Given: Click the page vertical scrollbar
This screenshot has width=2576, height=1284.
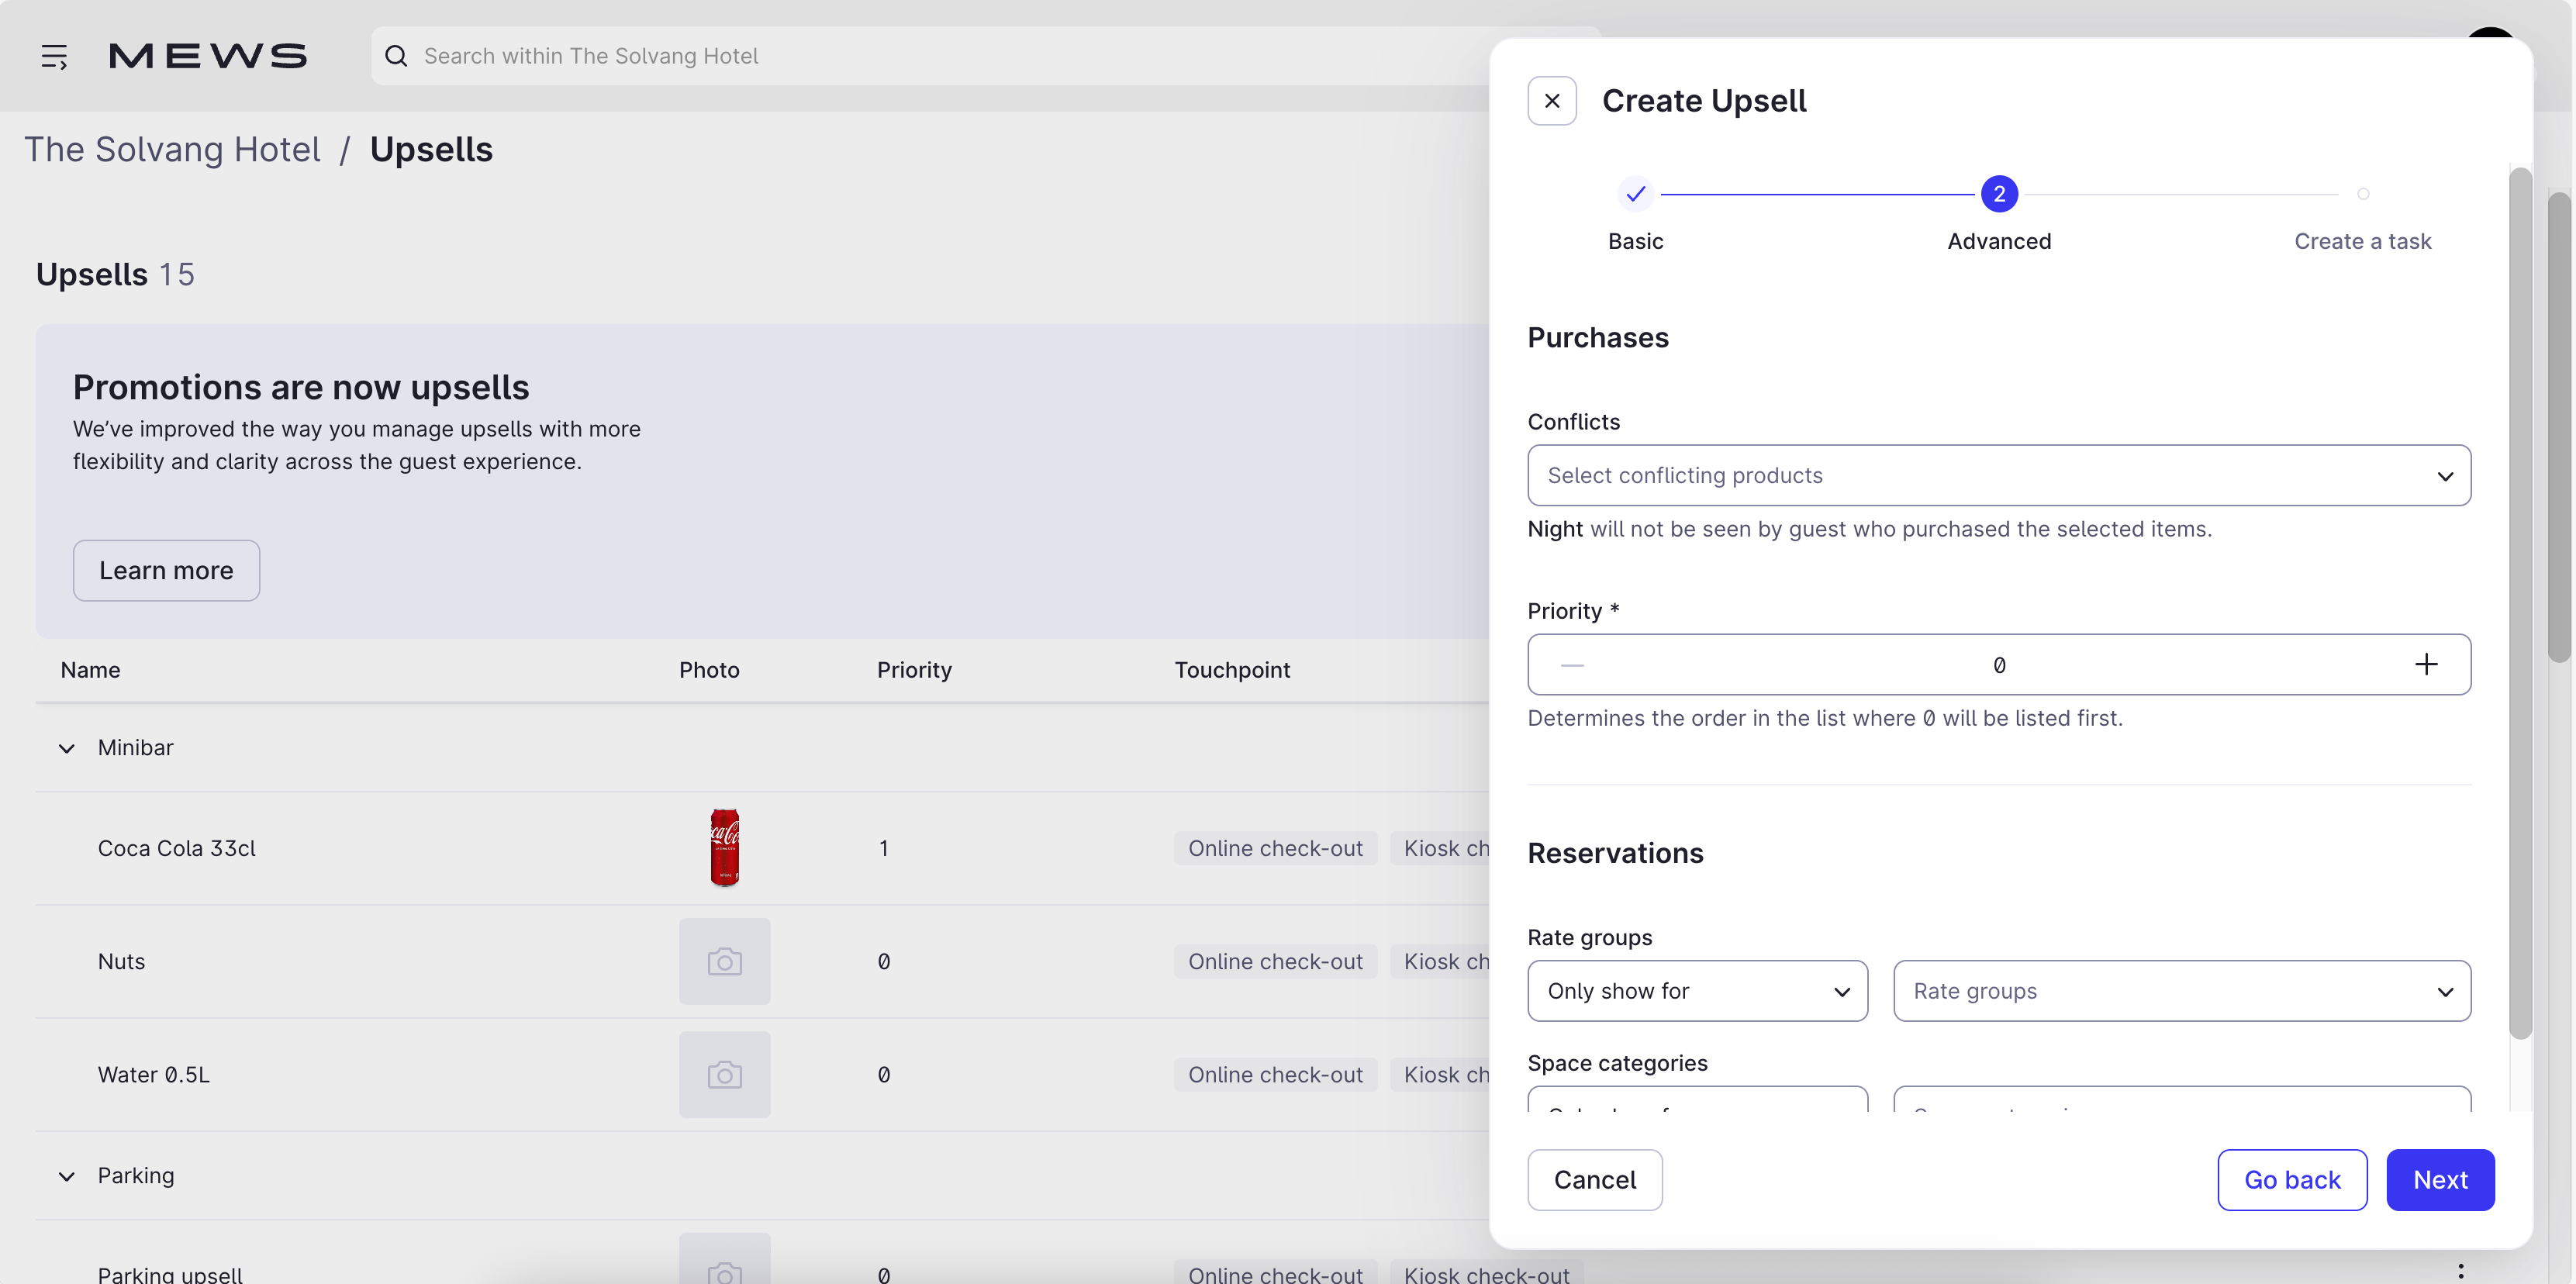Looking at the screenshot, I should 2559,427.
